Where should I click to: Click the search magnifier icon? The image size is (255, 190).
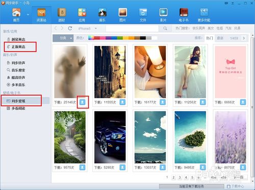tap(165, 29)
